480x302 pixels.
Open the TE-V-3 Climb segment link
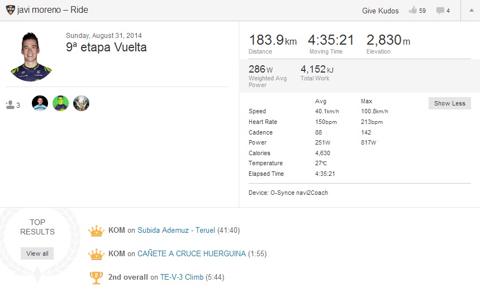(182, 277)
